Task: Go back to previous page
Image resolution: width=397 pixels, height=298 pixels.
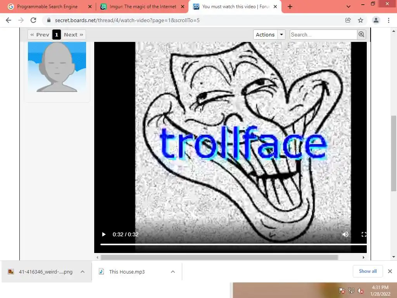Action: [9, 20]
